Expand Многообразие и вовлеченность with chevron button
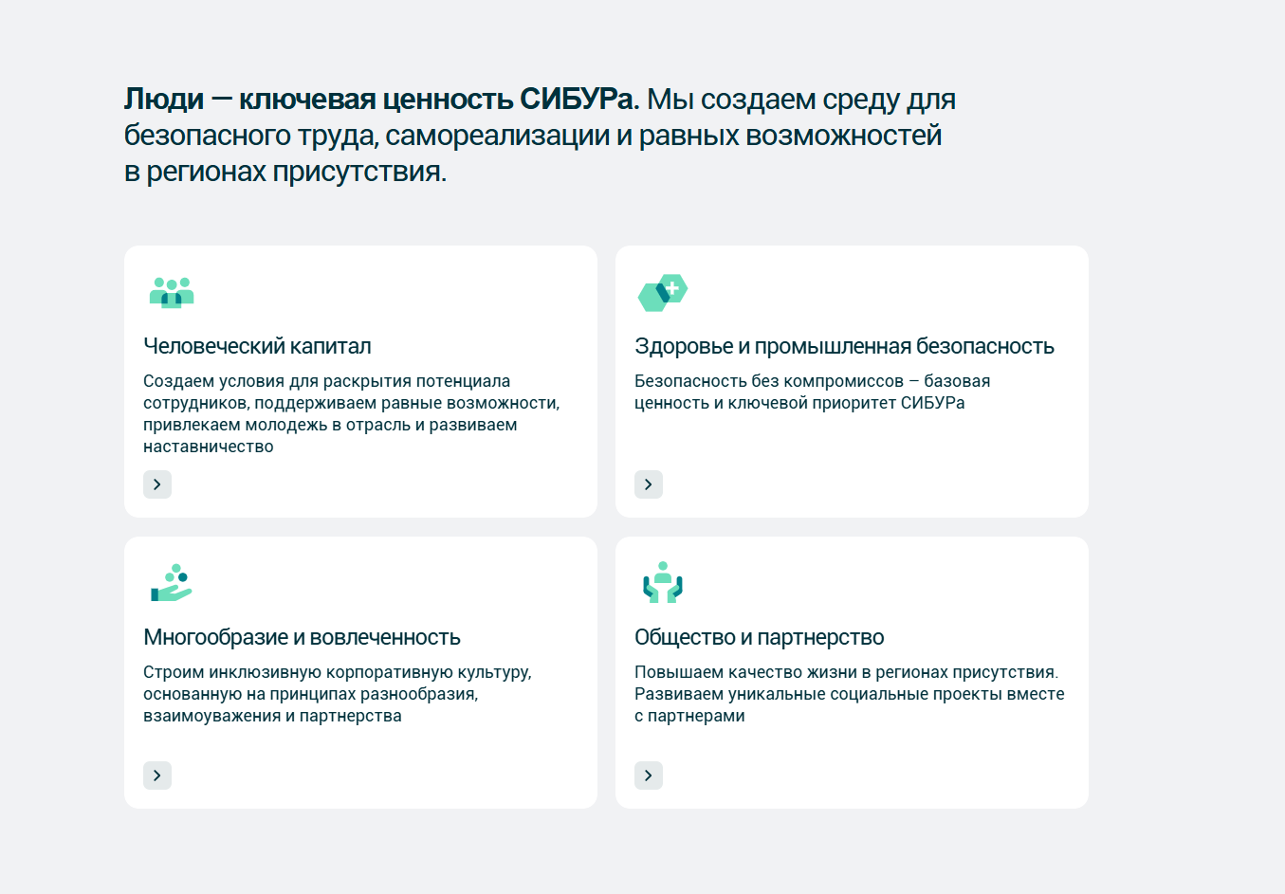This screenshot has height=894, width=1285. pos(157,775)
